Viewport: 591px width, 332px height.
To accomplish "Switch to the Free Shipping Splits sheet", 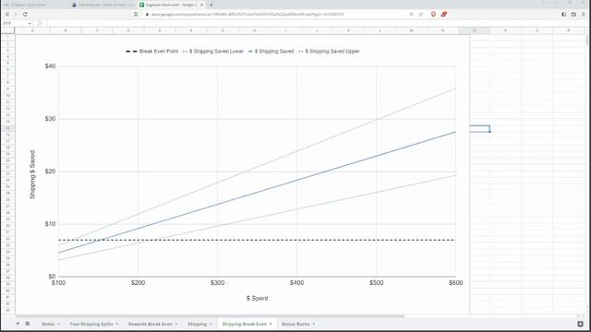I will coord(91,324).
